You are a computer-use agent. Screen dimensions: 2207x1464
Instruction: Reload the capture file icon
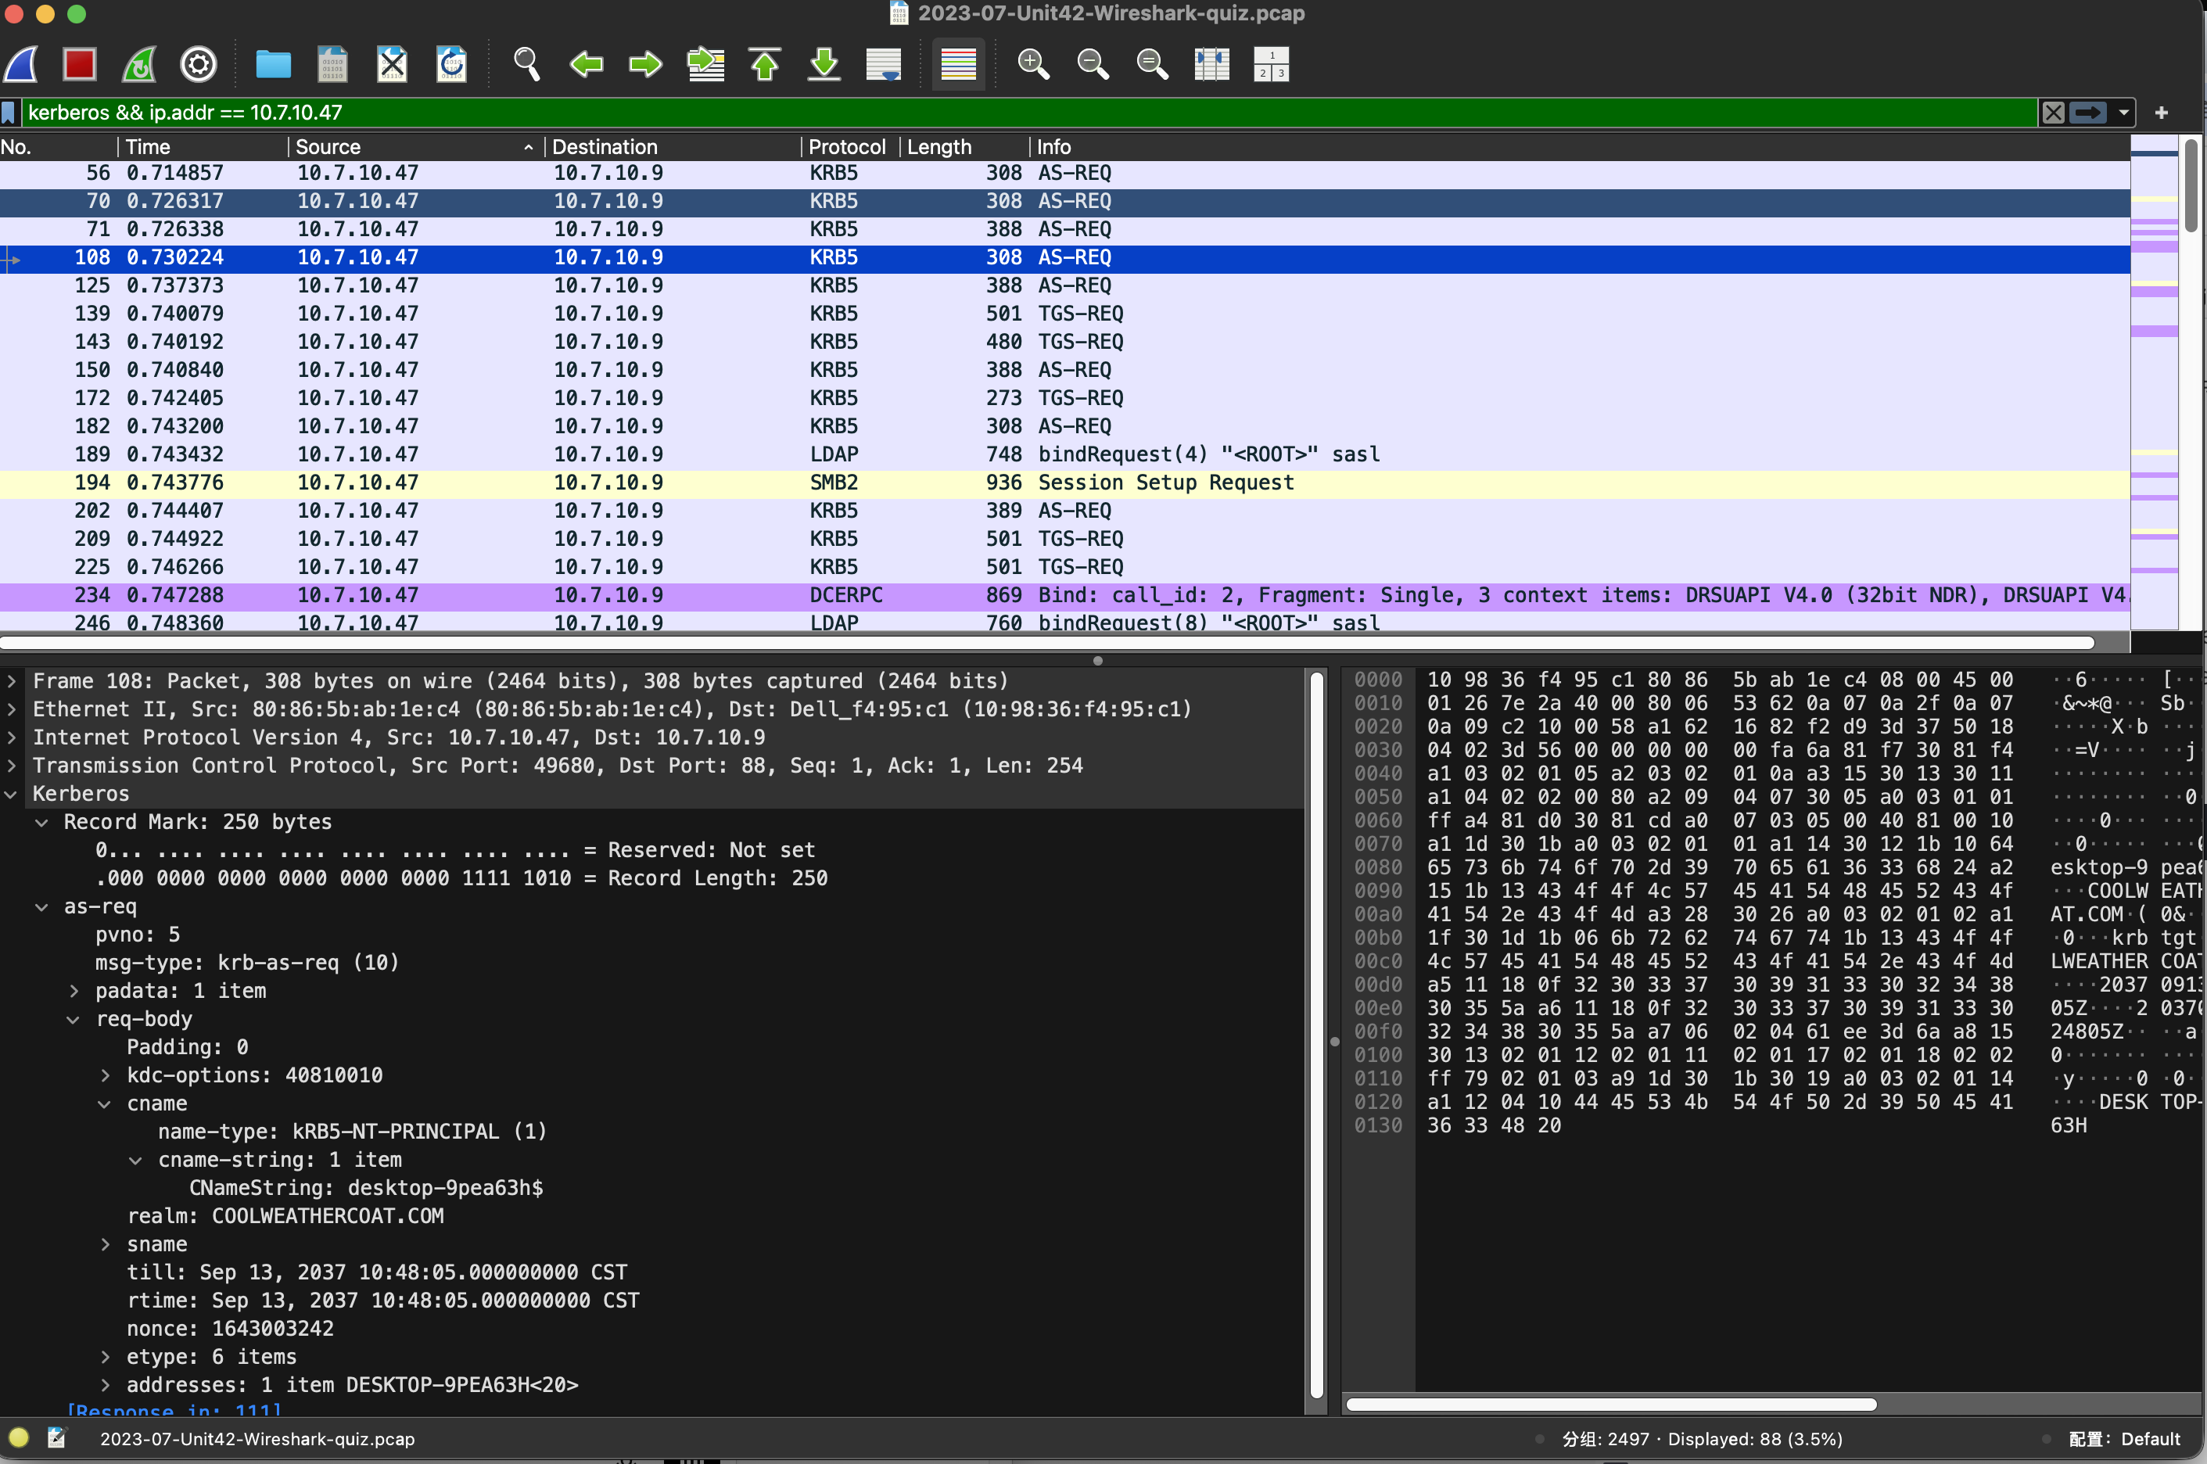[x=452, y=64]
